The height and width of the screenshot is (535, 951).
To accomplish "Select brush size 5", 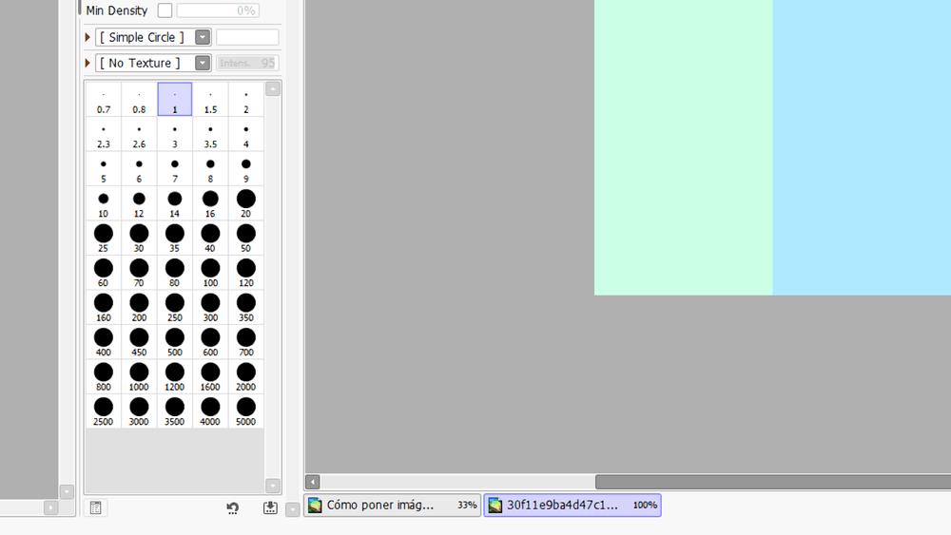I will click(x=104, y=168).
